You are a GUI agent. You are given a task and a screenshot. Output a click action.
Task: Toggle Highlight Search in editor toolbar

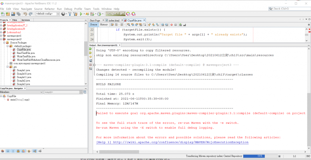(x=140, y=25)
